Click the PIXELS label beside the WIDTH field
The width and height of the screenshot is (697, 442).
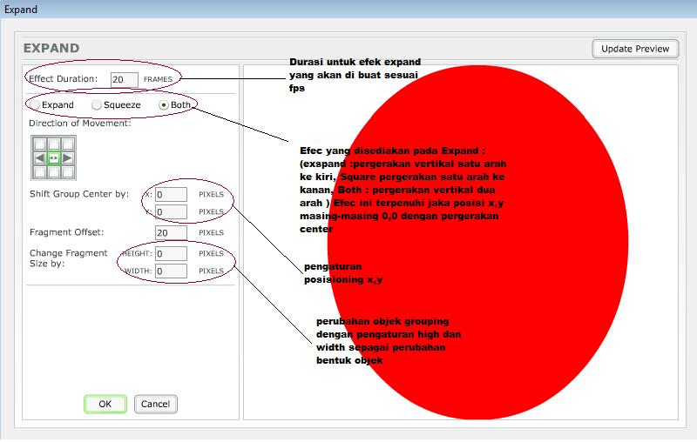point(211,271)
